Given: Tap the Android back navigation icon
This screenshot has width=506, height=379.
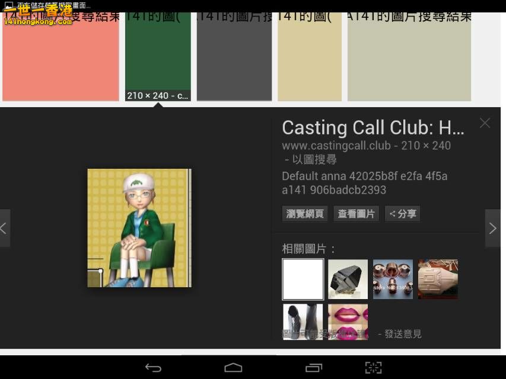Looking at the screenshot, I should 153,368.
